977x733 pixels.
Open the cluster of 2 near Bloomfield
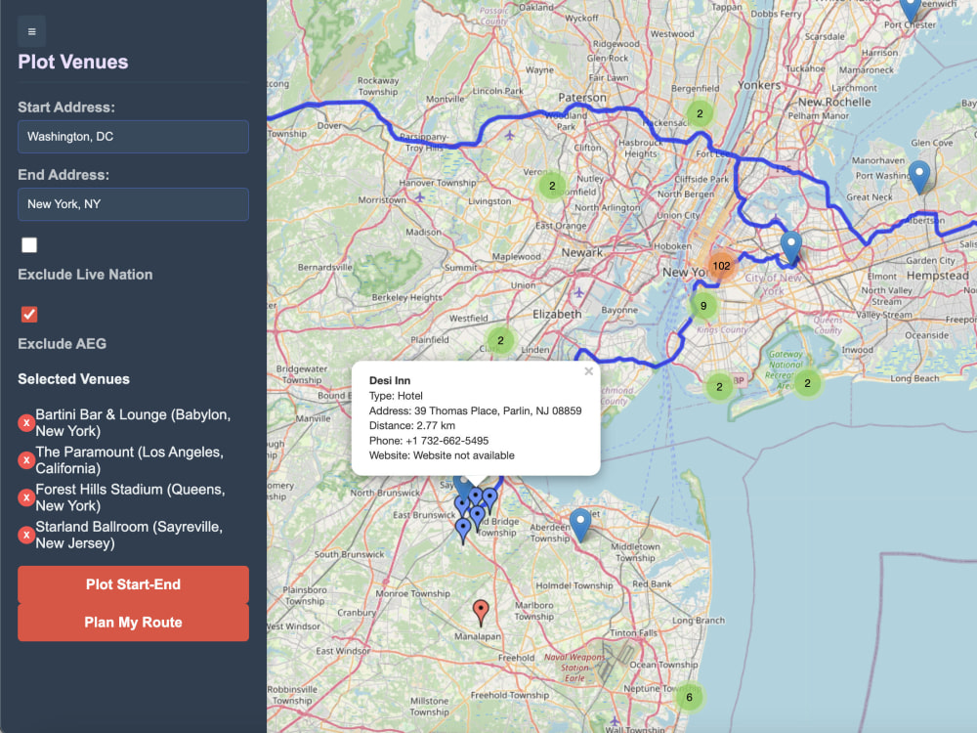point(551,186)
